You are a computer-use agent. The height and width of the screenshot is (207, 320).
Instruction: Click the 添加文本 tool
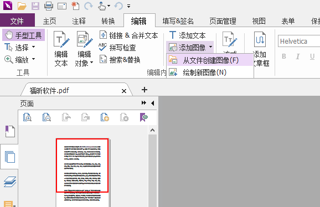tap(187, 35)
